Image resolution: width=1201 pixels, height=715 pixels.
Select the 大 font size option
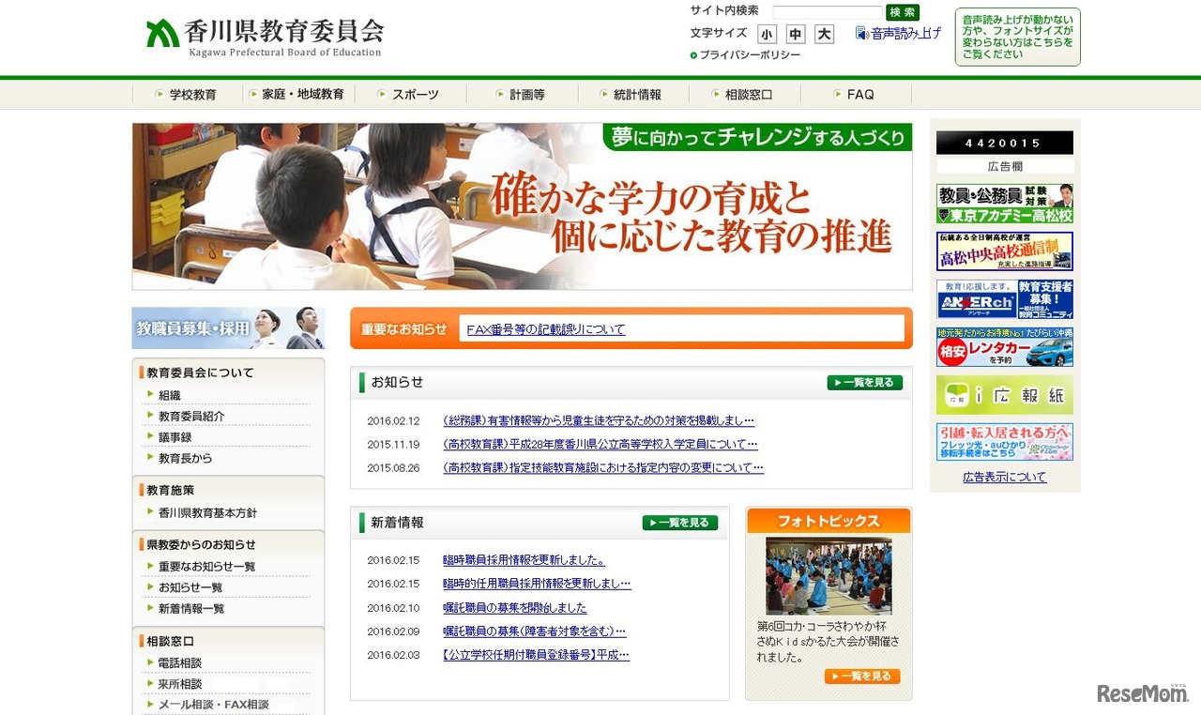[x=822, y=33]
